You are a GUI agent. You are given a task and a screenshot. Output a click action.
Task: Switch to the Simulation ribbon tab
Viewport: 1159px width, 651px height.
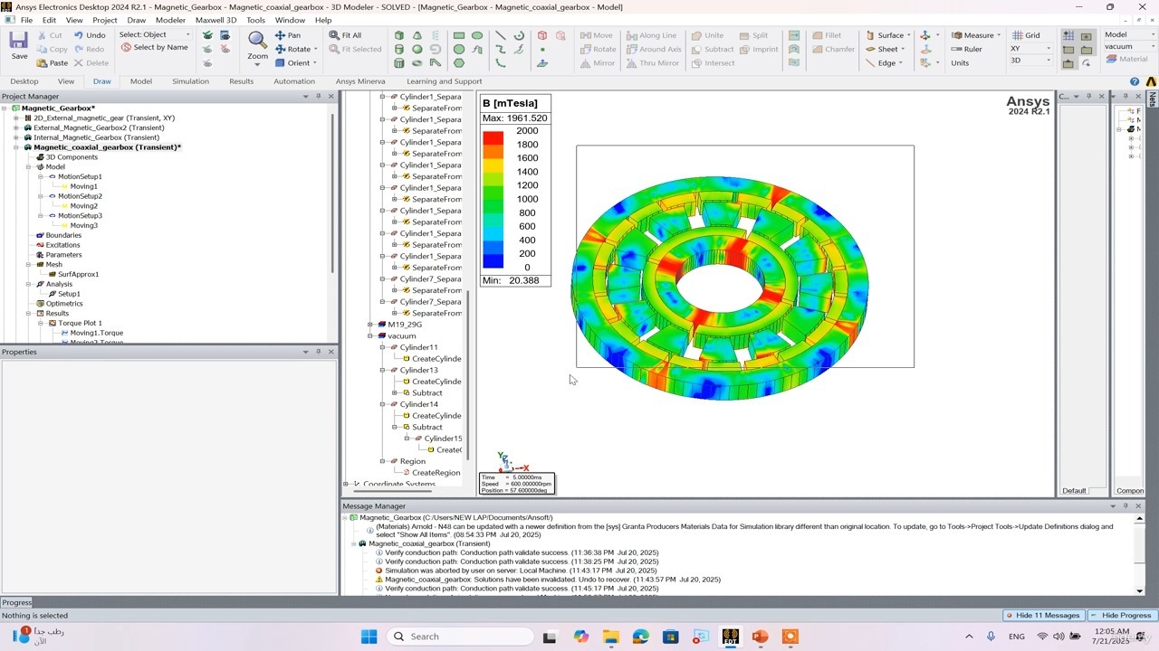click(x=190, y=81)
